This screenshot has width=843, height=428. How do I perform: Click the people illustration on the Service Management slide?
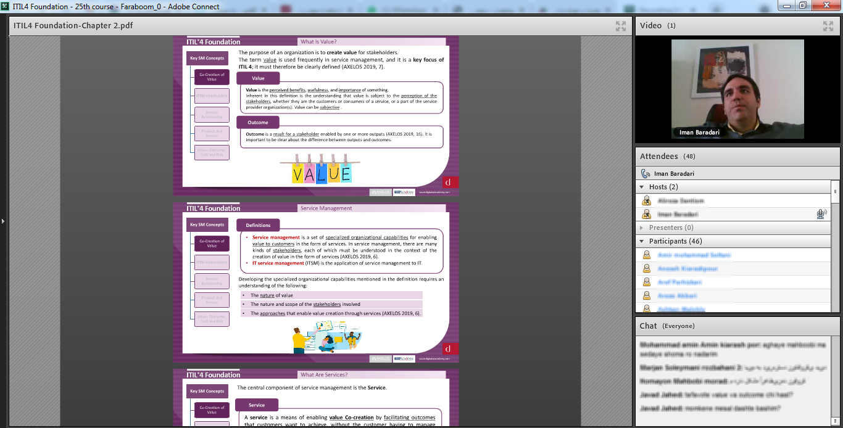coord(326,339)
